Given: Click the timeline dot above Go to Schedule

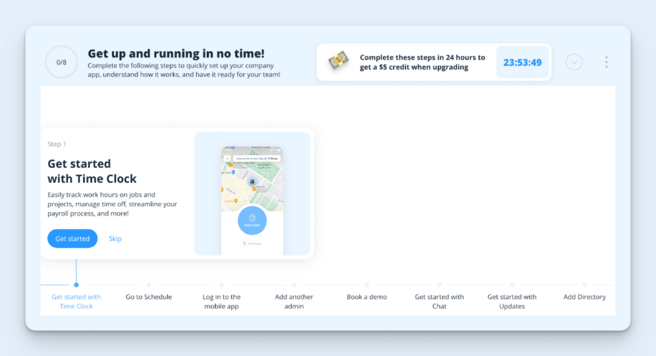Looking at the screenshot, I should click(149, 285).
